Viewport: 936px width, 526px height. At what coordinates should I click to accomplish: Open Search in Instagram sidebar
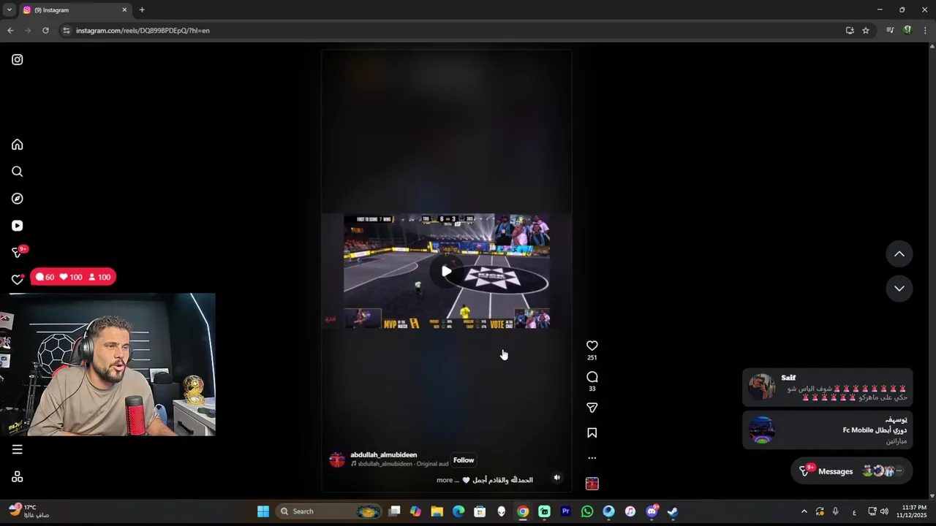[18, 172]
